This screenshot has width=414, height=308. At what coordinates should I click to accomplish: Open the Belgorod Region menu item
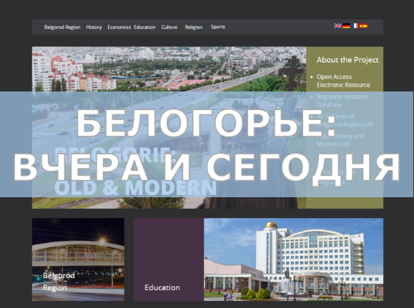(x=62, y=27)
